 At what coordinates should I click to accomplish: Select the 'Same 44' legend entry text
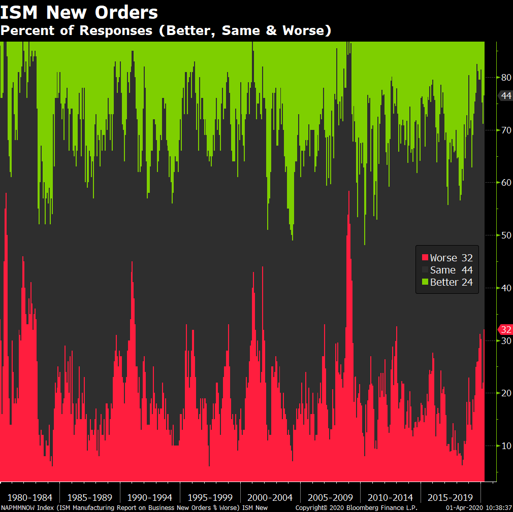pyautogui.click(x=452, y=270)
